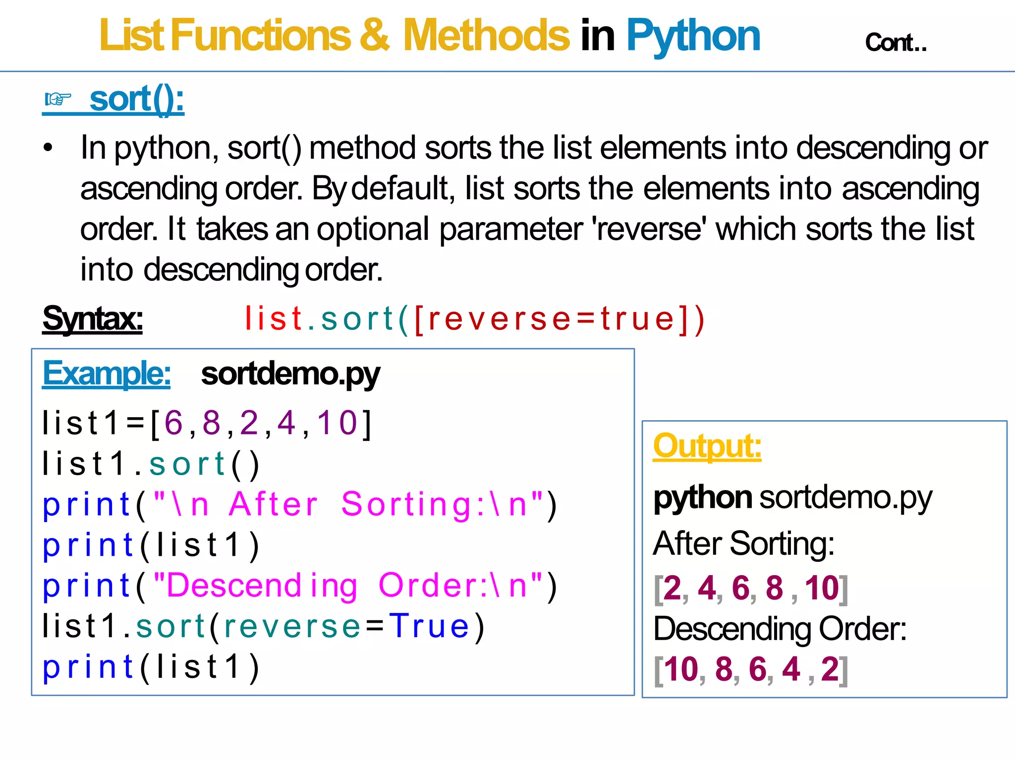Click the 'Cont..' label
Image resolution: width=1015 pixels, height=761 pixels.
click(896, 43)
